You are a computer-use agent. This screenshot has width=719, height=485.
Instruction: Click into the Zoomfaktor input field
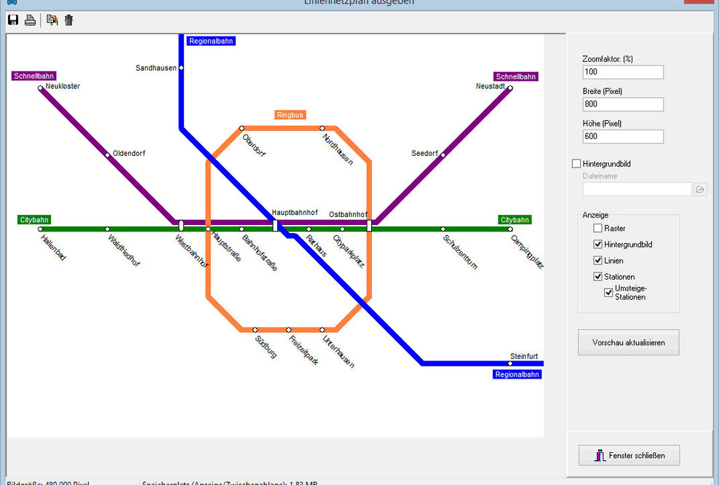(x=623, y=72)
